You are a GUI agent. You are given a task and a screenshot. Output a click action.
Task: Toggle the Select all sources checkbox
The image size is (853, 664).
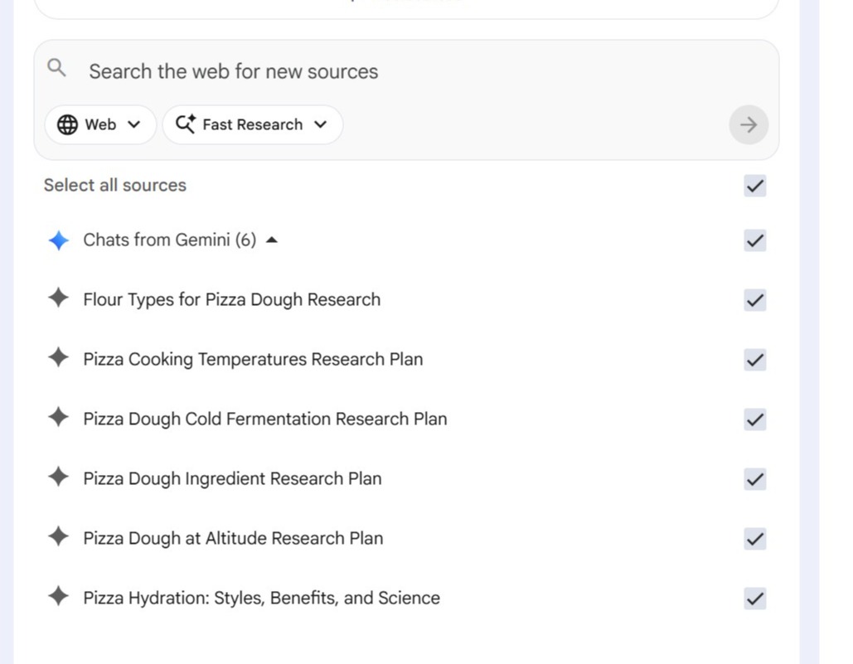(754, 186)
